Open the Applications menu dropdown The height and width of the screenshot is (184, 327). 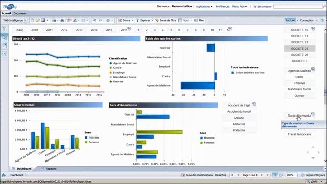point(204,7)
